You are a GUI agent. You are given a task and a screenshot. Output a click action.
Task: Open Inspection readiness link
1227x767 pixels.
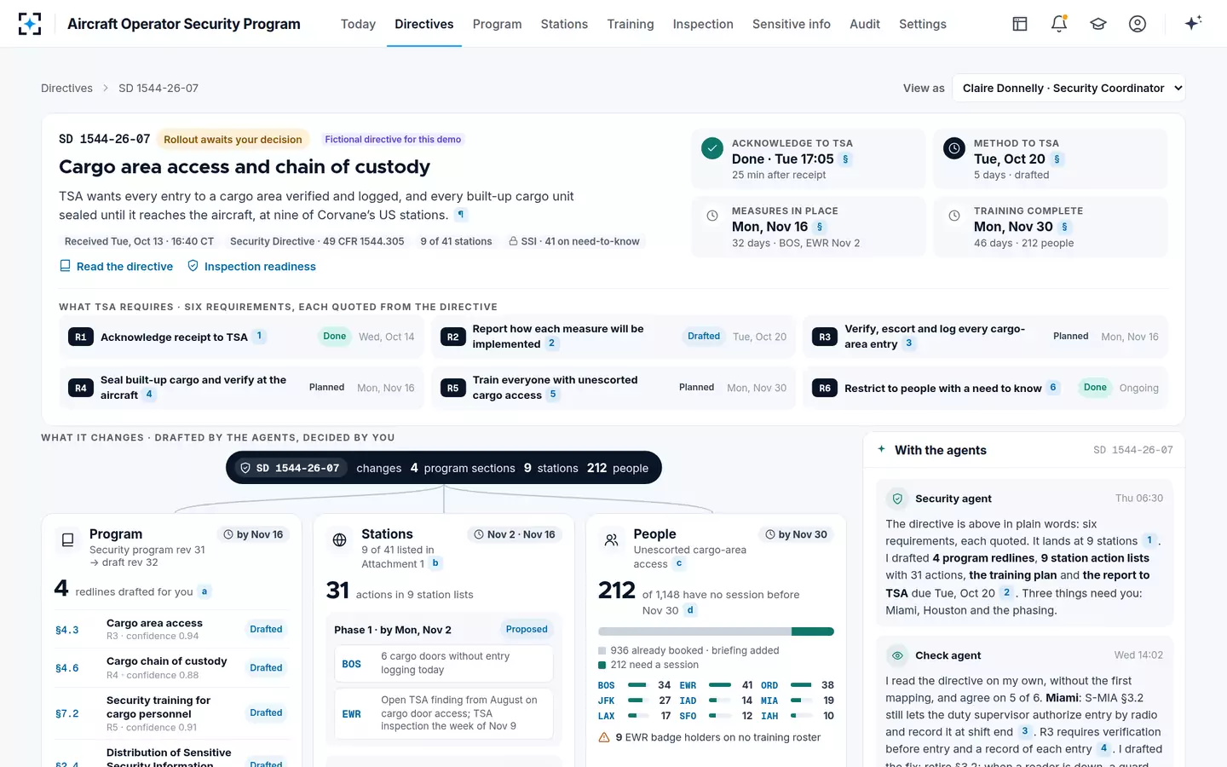pyautogui.click(x=251, y=267)
